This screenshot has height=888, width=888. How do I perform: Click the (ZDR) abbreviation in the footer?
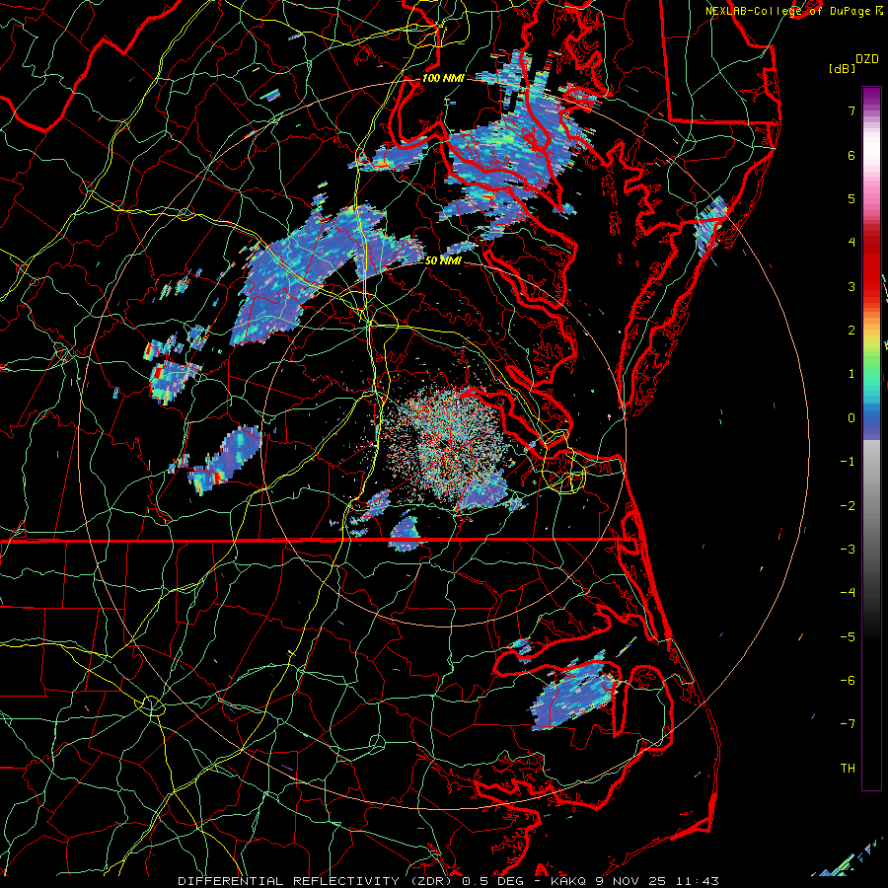[x=429, y=881]
